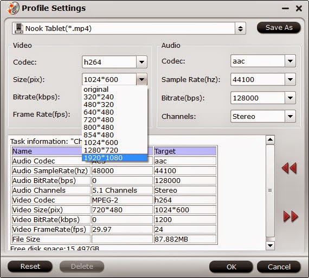Click the 87.882MB file size cell

click(x=185, y=239)
